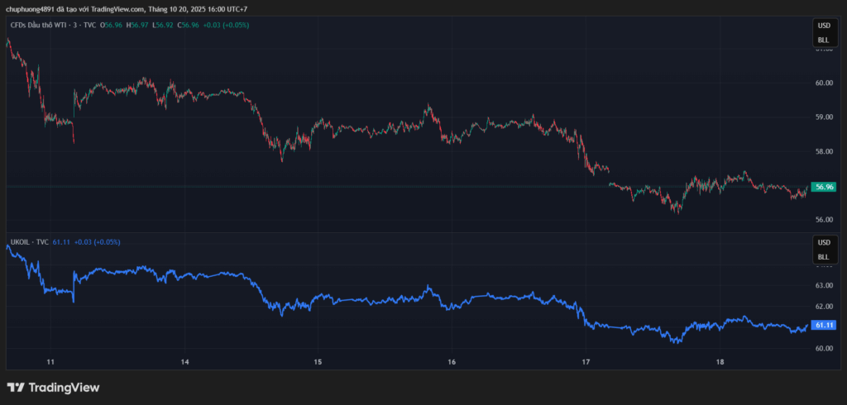Click the 59.00 level on WTI price scale
The width and height of the screenshot is (847, 405).
823,117
